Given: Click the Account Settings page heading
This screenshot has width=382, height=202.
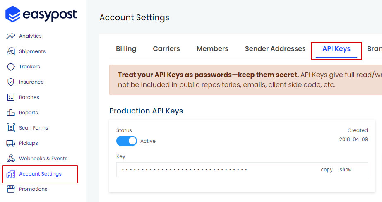Looking at the screenshot, I should (134, 17).
